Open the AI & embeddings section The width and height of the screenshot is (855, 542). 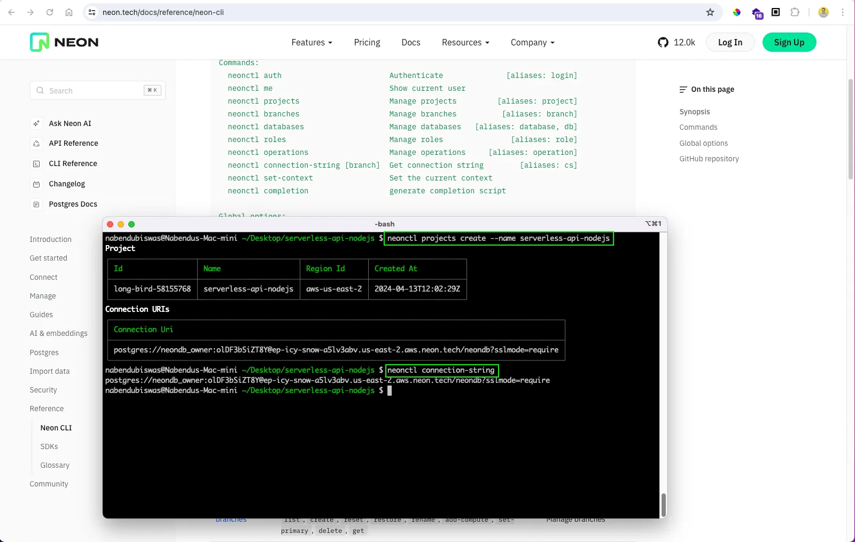click(59, 333)
